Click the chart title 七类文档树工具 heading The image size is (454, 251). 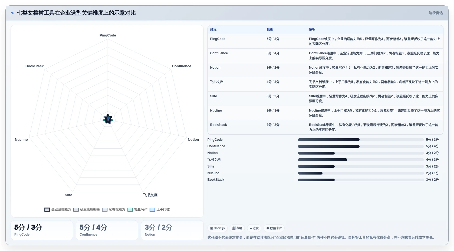(76, 13)
